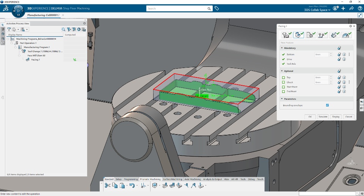The width and height of the screenshot is (364, 196).
Task: Open the Bottom row three-dots menu
Action: [x=349, y=54]
